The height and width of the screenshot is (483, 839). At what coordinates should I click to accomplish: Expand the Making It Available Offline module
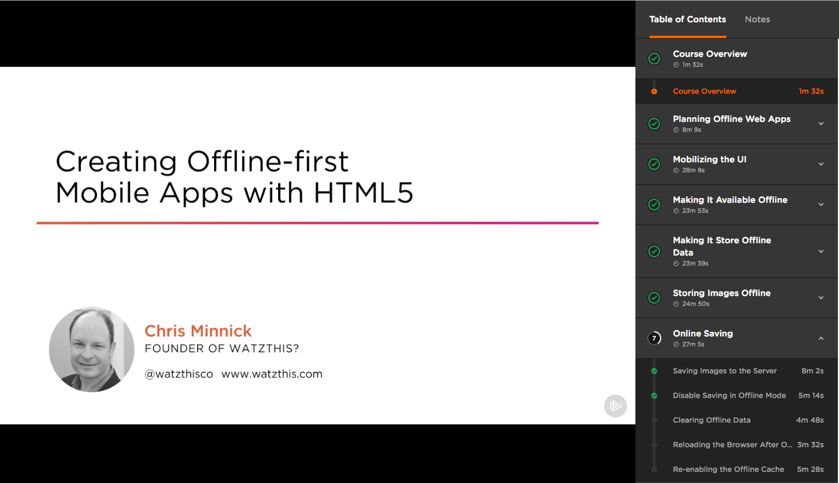click(820, 204)
